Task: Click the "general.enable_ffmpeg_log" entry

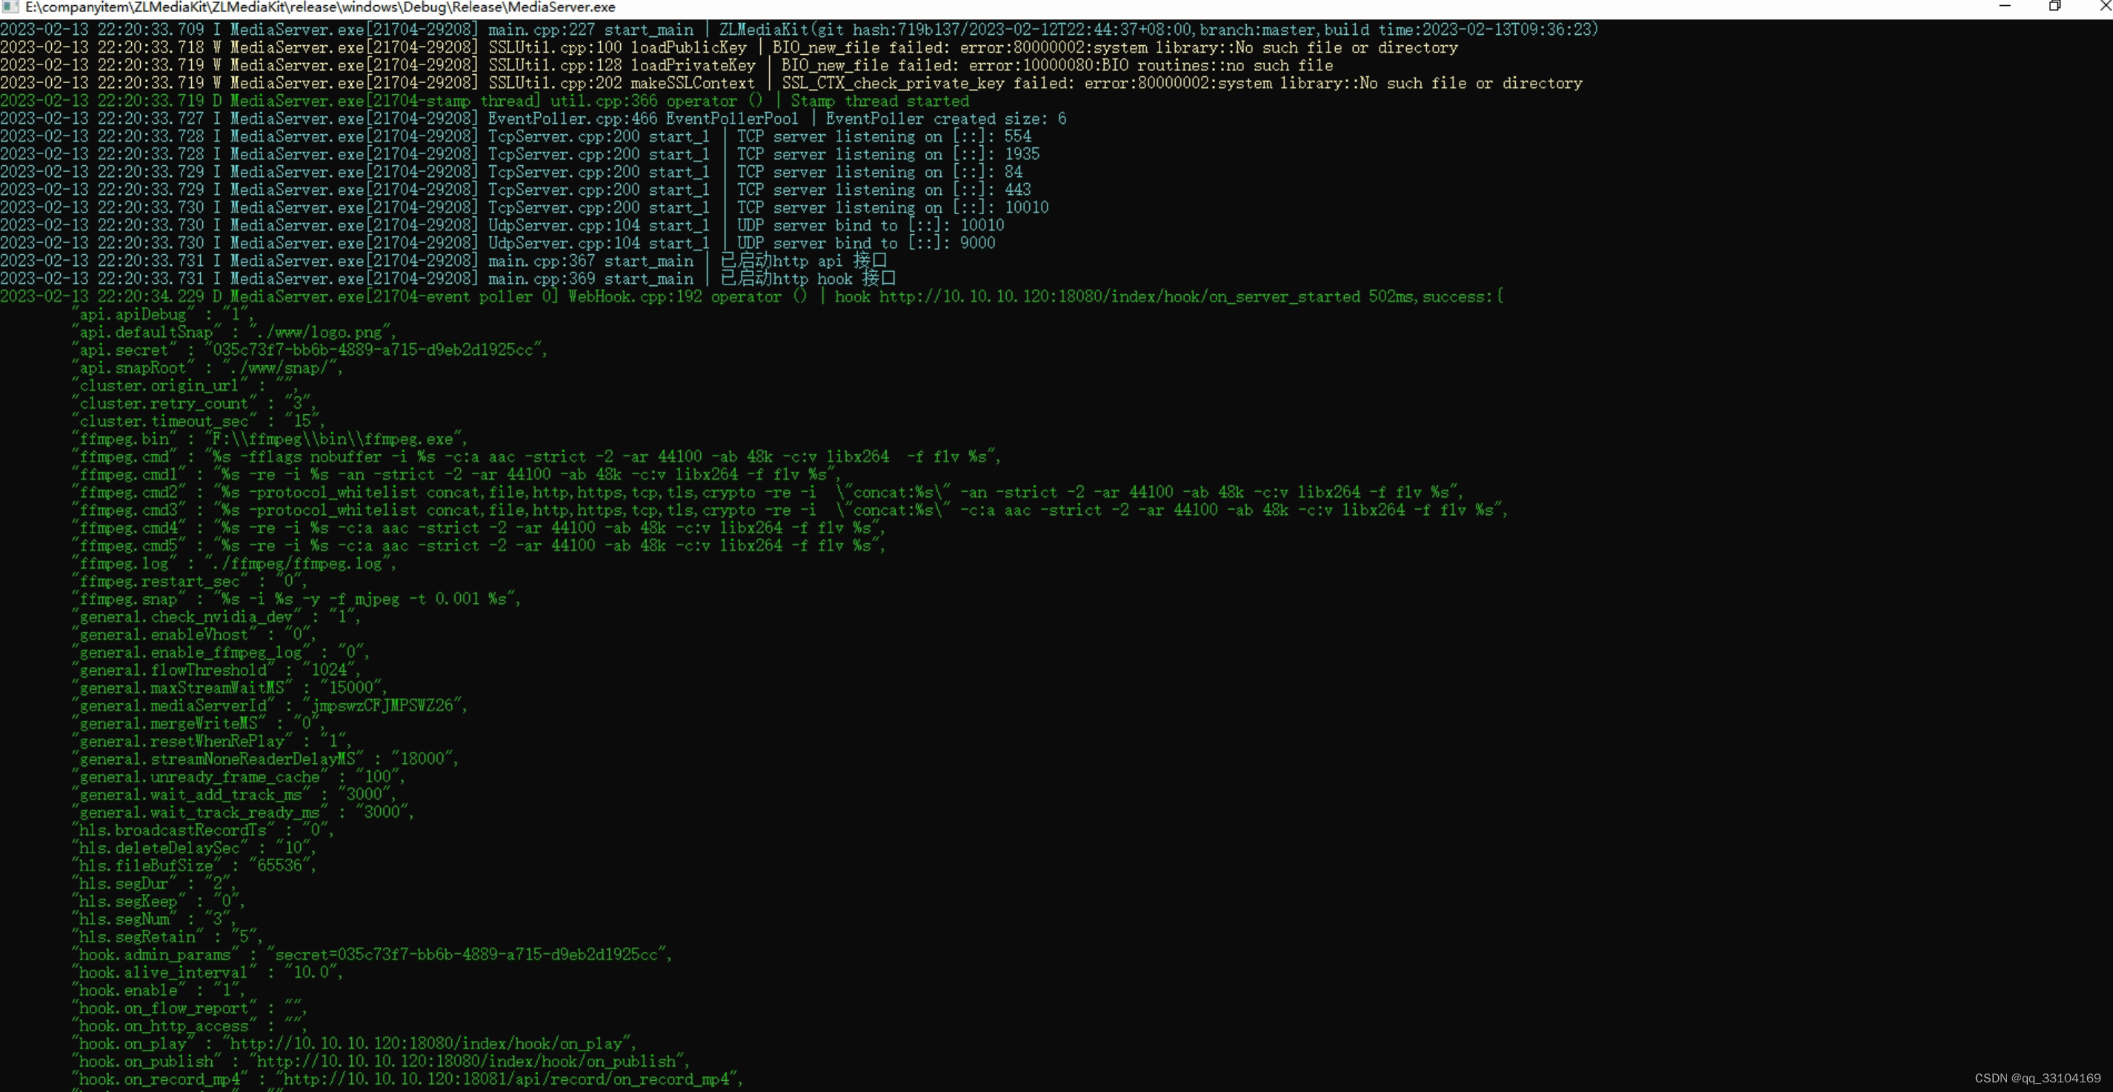Action: coord(222,652)
